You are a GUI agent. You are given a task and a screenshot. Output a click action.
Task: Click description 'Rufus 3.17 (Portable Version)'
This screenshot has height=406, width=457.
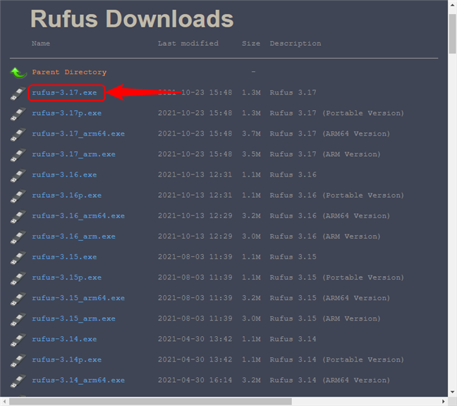click(337, 113)
